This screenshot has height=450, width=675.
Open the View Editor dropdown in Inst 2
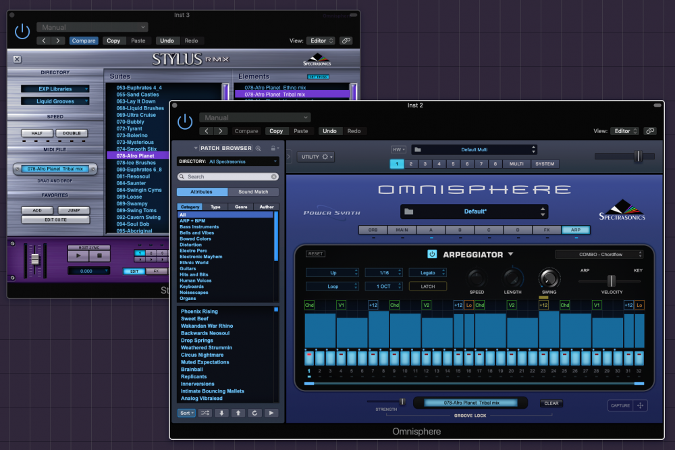pyautogui.click(x=624, y=131)
